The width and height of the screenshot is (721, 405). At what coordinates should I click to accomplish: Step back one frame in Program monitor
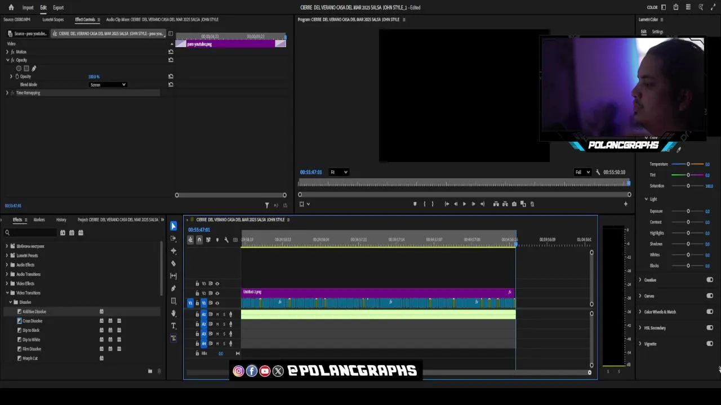pos(456,204)
